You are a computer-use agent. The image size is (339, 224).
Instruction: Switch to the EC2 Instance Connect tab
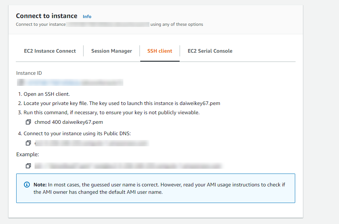(50, 51)
